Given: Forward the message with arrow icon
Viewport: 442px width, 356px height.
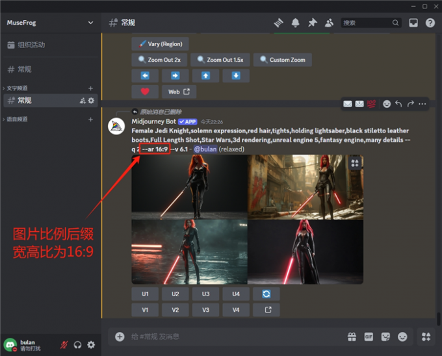Looking at the screenshot, I should 410,104.
